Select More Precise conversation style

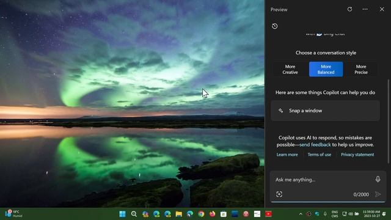(361, 69)
